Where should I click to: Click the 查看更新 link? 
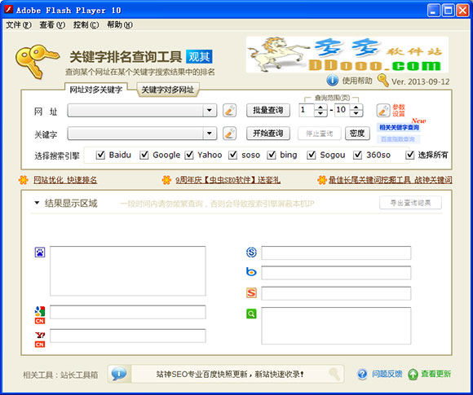[x=436, y=374]
